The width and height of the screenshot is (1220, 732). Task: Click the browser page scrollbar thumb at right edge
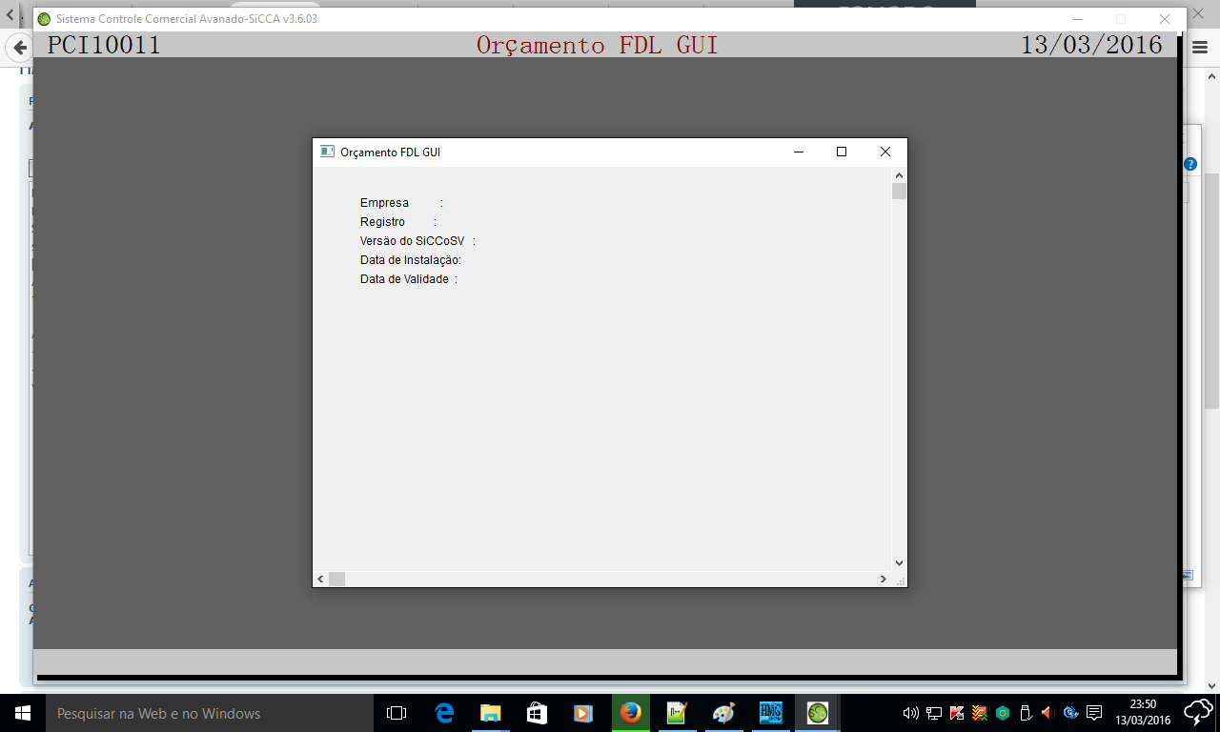pyautogui.click(x=1212, y=291)
